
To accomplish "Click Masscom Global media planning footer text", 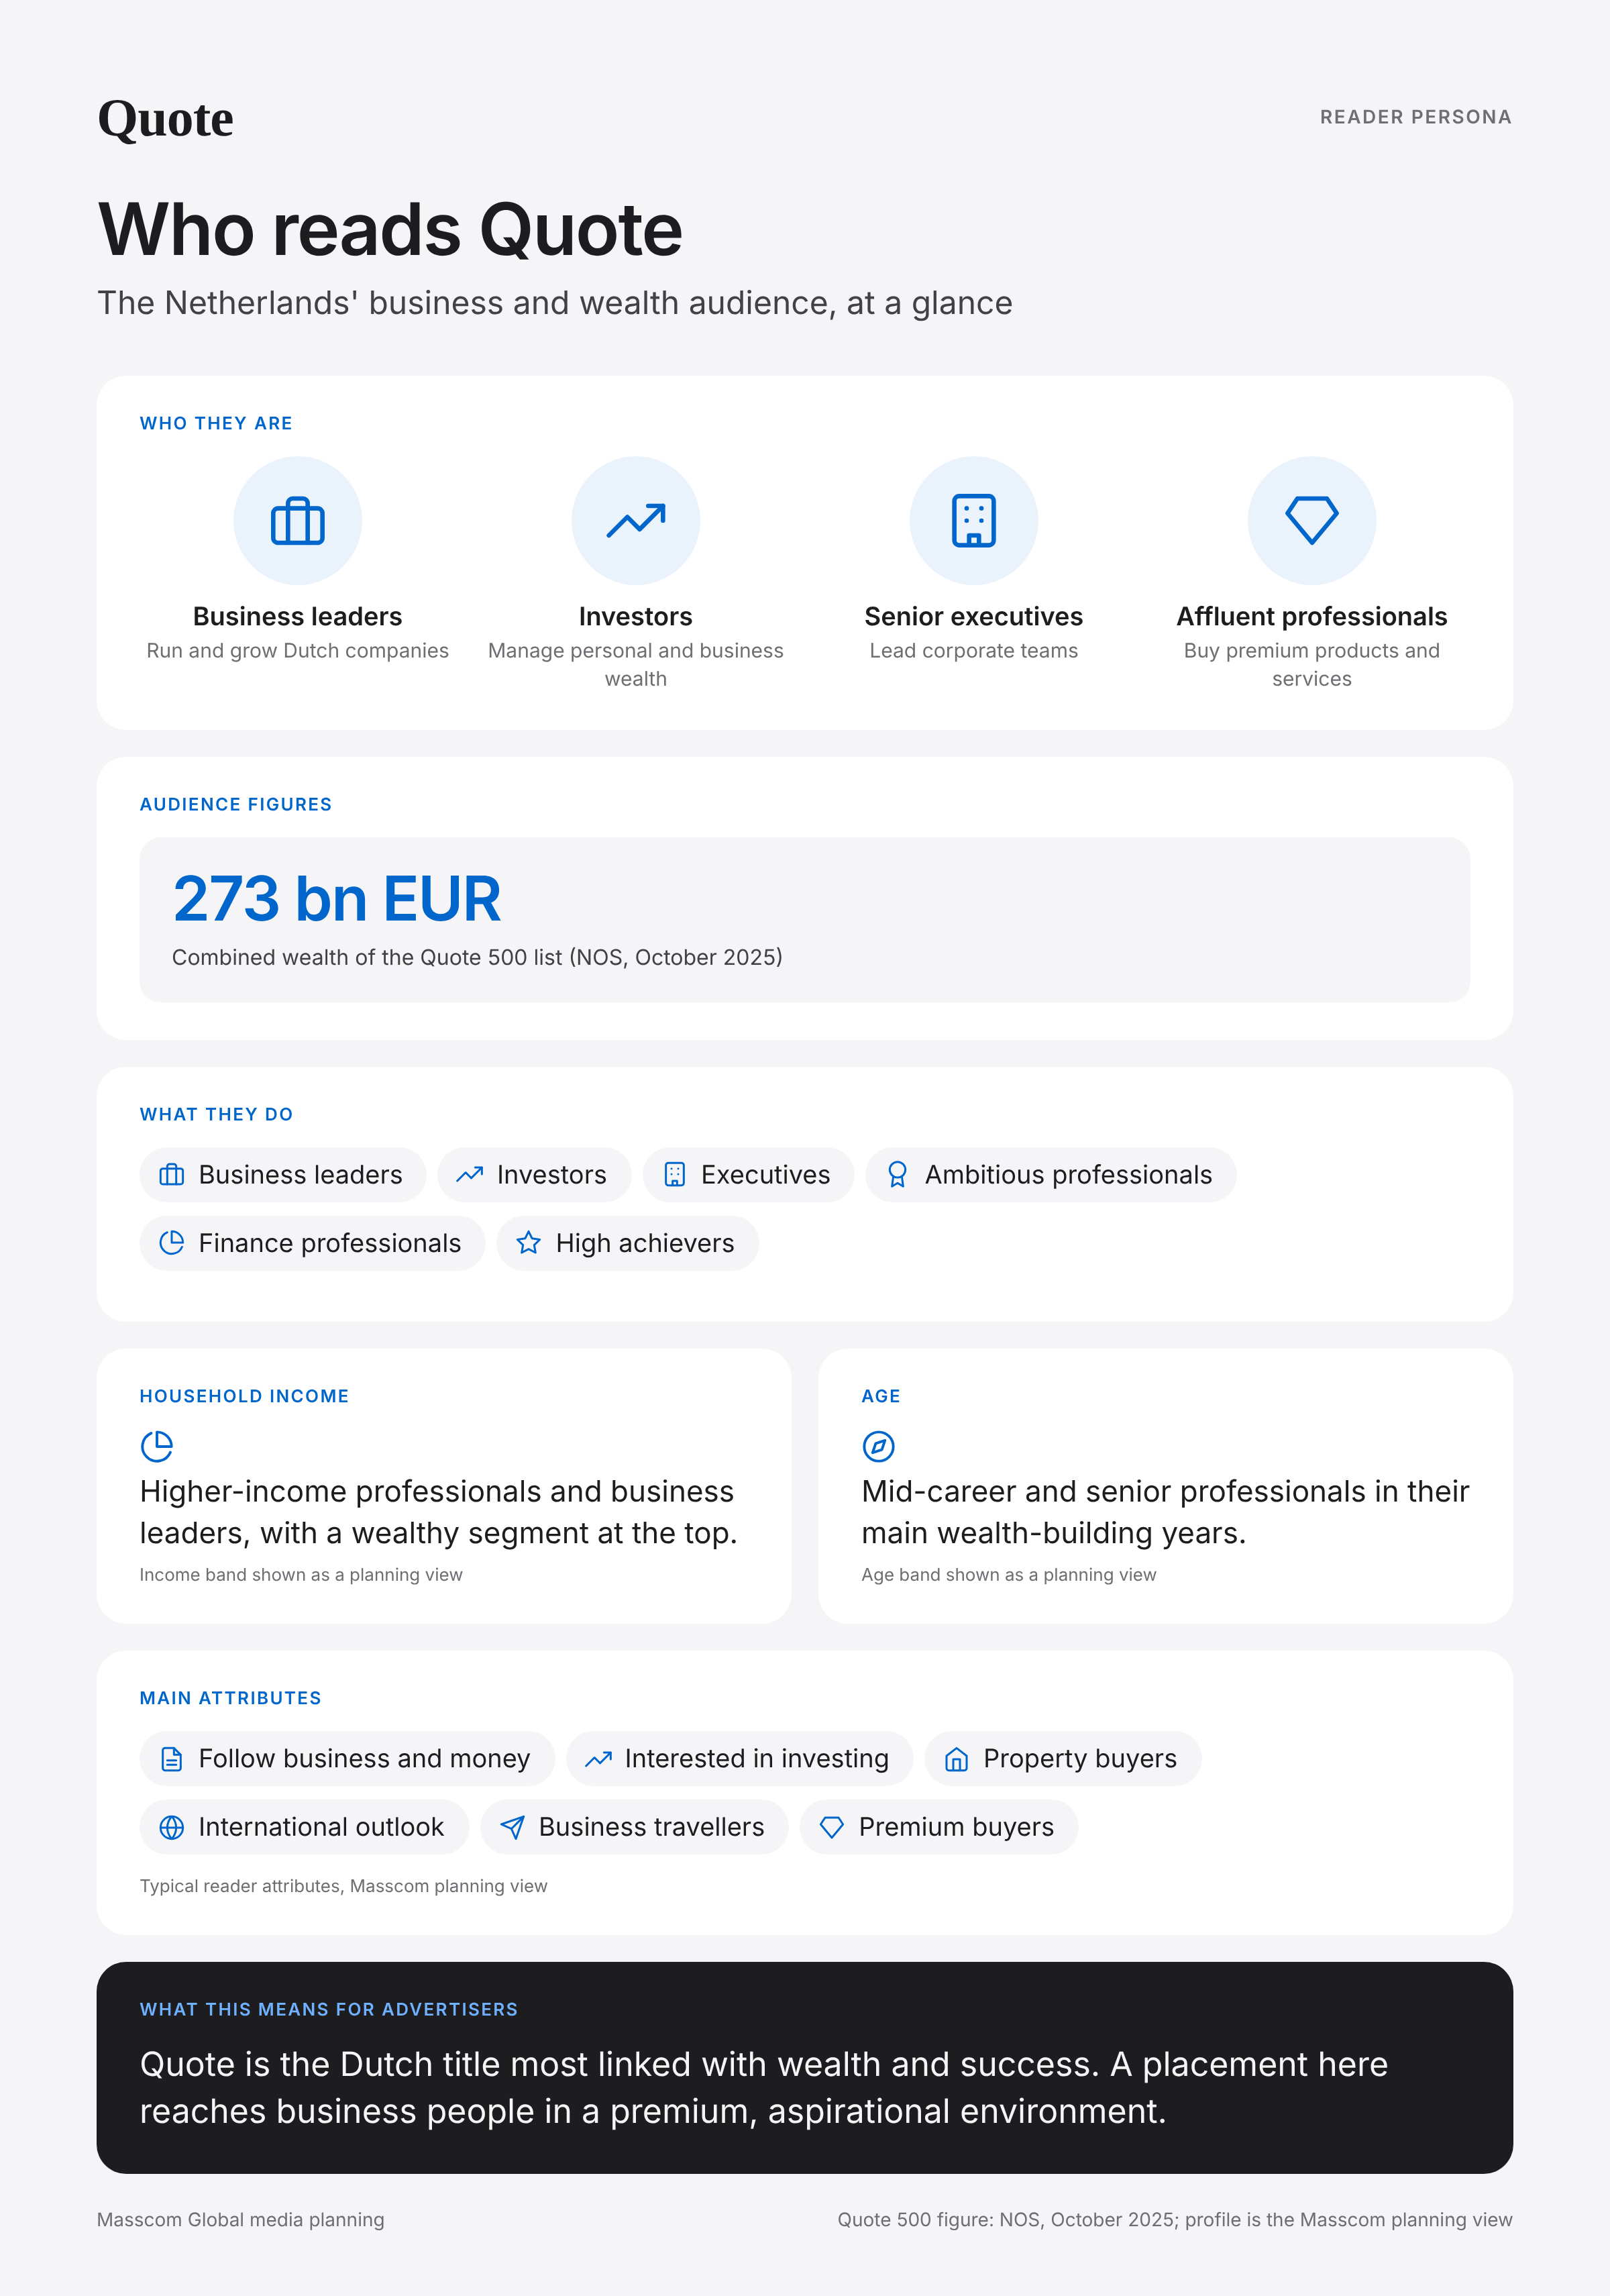I will 240,2220.
